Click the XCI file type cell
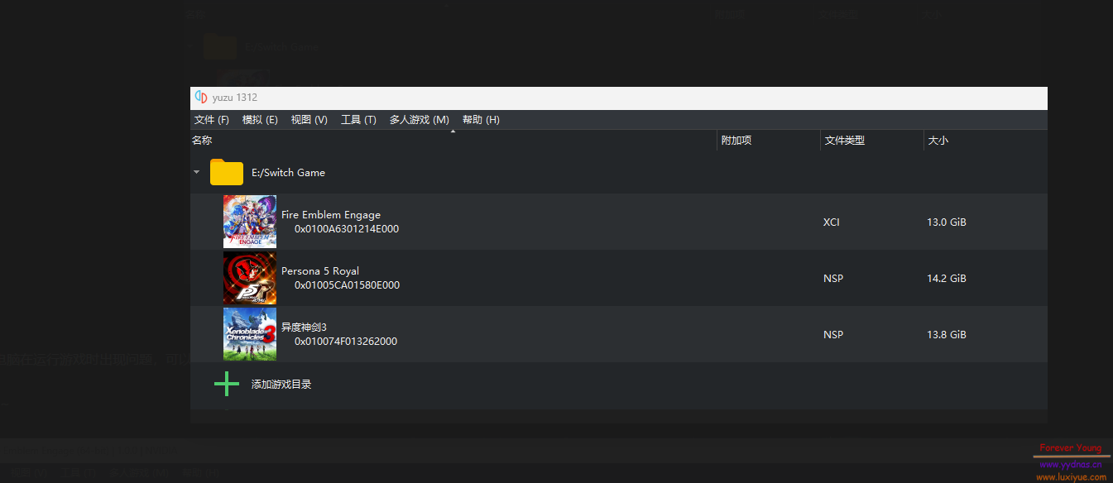This screenshot has height=483, width=1113. click(x=832, y=222)
